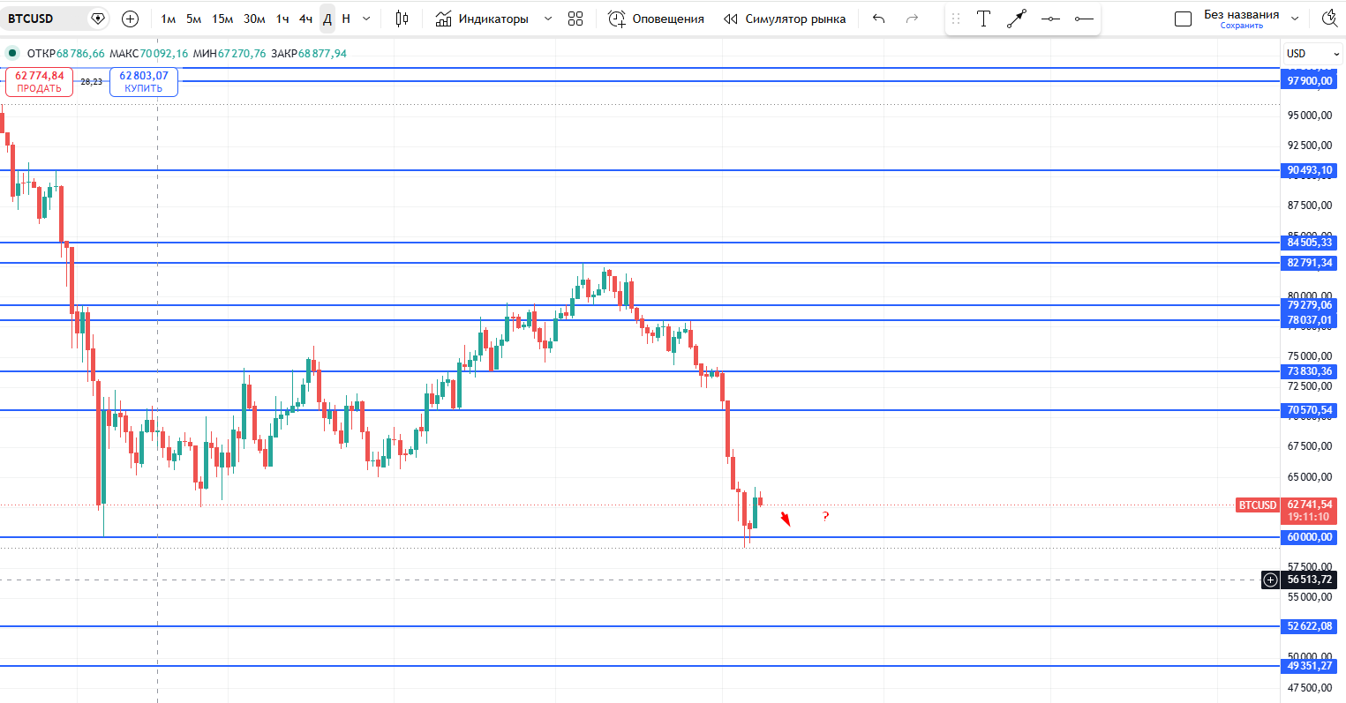1346x703 pixels.
Task: Open the USD currency dropdown
Action: click(x=1312, y=54)
